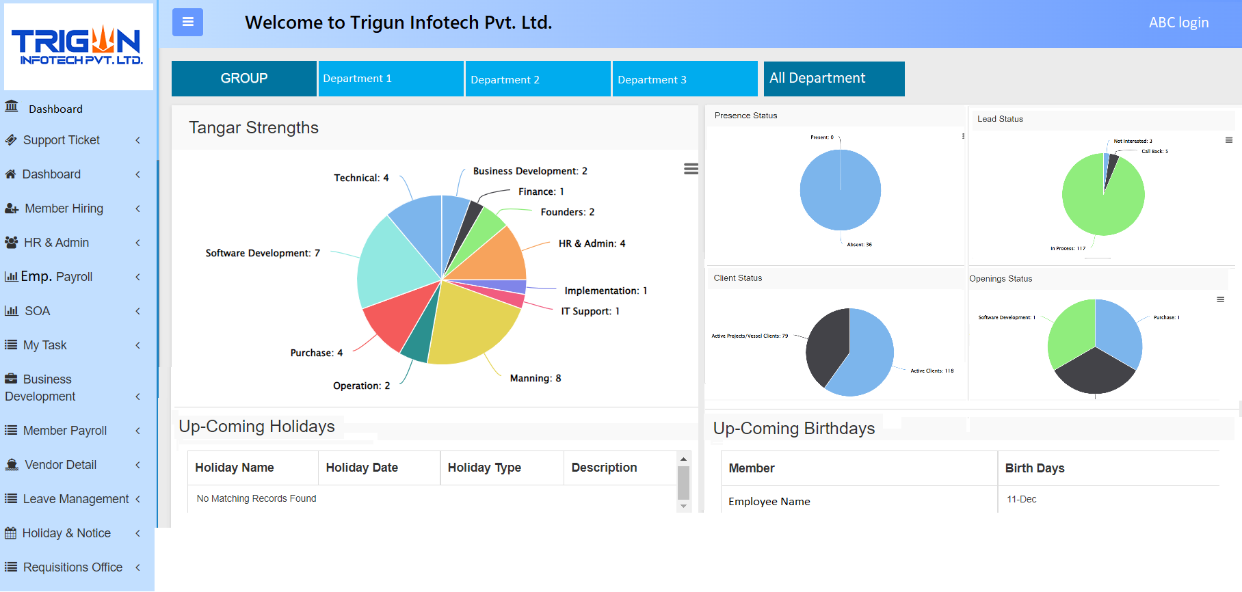Click the bank icon beside top Dashboard
The height and width of the screenshot is (592, 1242).
pyautogui.click(x=12, y=107)
